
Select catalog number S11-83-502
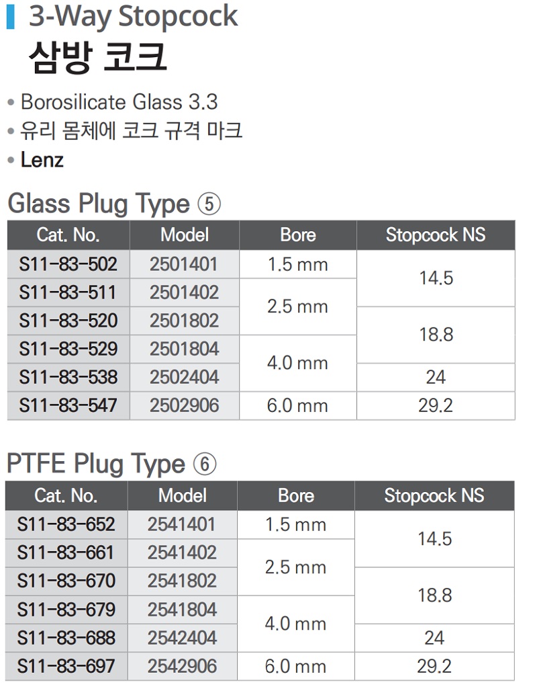[x=68, y=264]
